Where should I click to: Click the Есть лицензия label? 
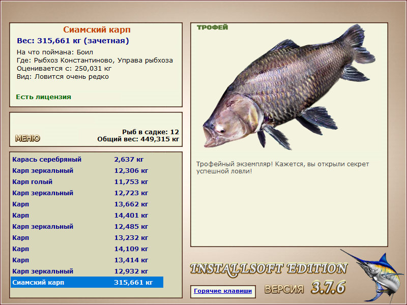(43, 97)
